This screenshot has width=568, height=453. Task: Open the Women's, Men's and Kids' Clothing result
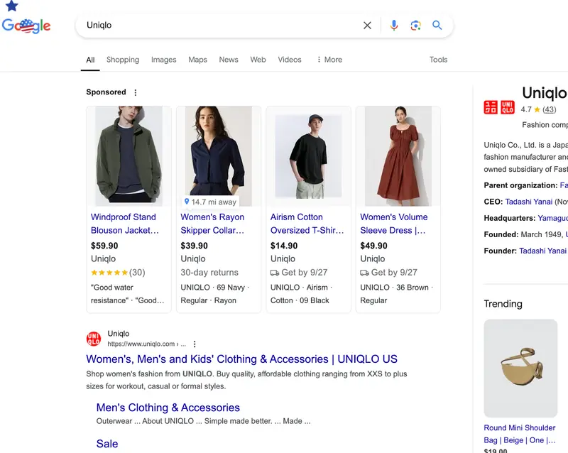[x=241, y=359]
